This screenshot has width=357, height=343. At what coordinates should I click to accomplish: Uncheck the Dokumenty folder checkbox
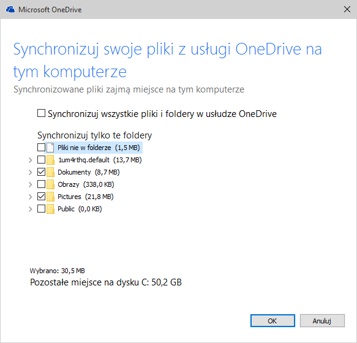tap(41, 172)
